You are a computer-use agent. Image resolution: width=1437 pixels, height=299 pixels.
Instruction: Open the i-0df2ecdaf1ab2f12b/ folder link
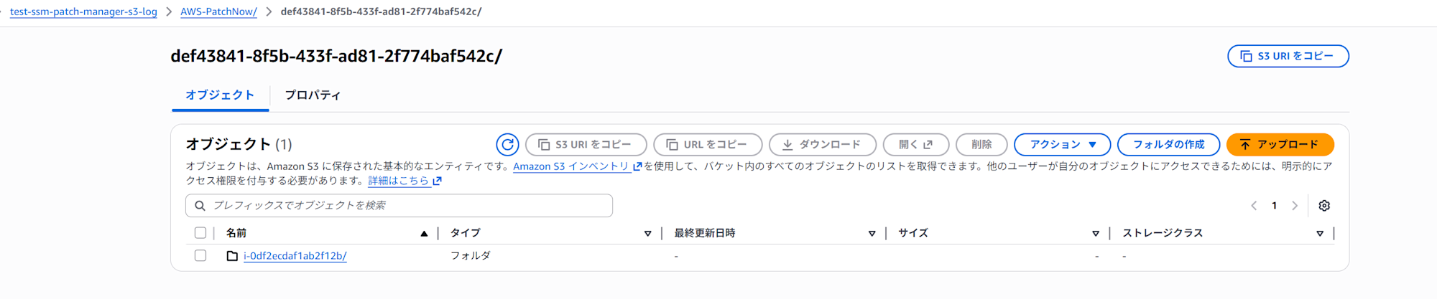(x=295, y=256)
